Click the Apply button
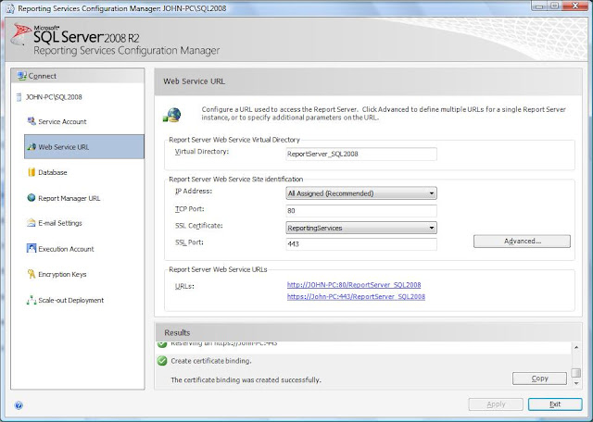593x422 pixels. click(x=496, y=404)
